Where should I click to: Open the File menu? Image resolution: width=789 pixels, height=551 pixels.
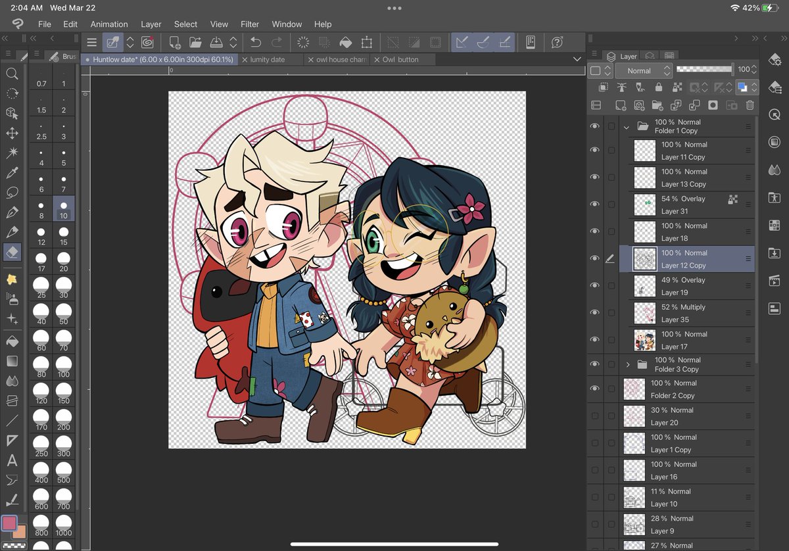(x=45, y=24)
